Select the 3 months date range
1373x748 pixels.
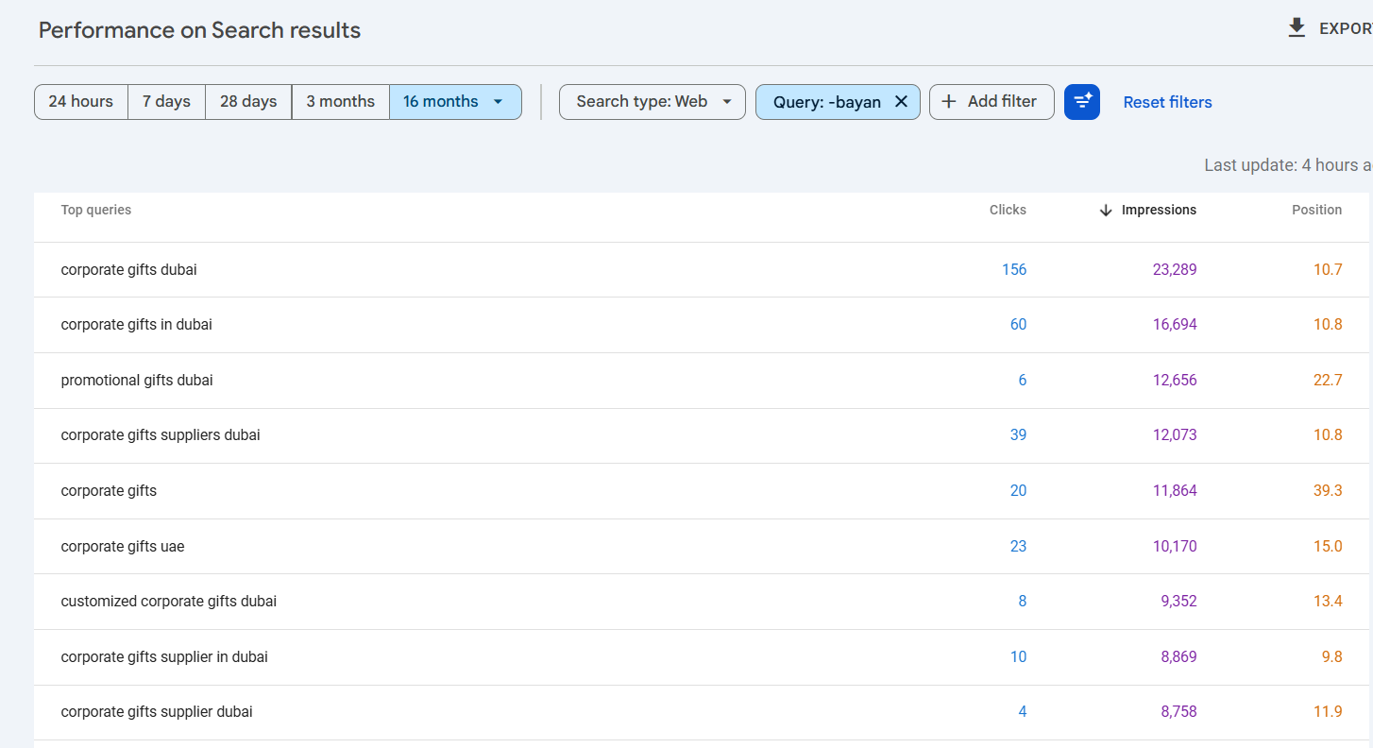(341, 102)
